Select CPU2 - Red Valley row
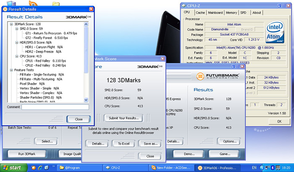Image resolution: width=294 pixels, height=172 pixels. 45,65
